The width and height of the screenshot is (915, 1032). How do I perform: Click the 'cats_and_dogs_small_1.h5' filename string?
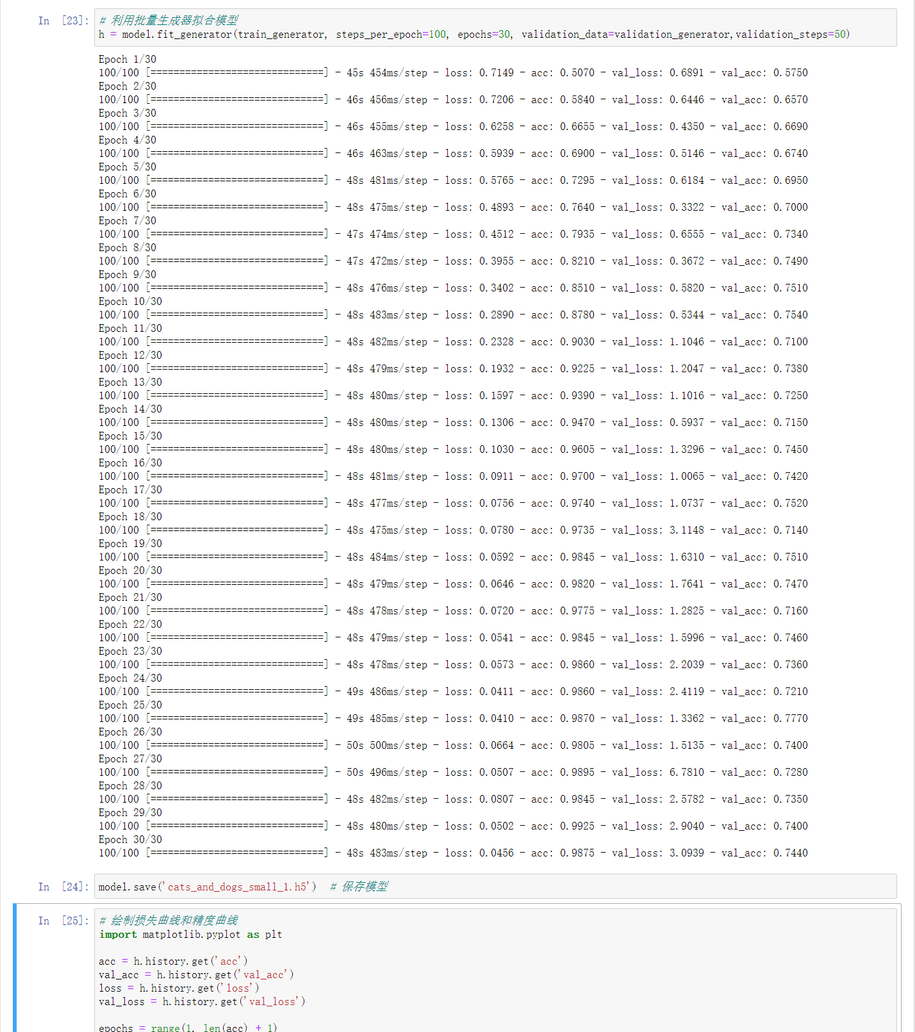coord(237,887)
